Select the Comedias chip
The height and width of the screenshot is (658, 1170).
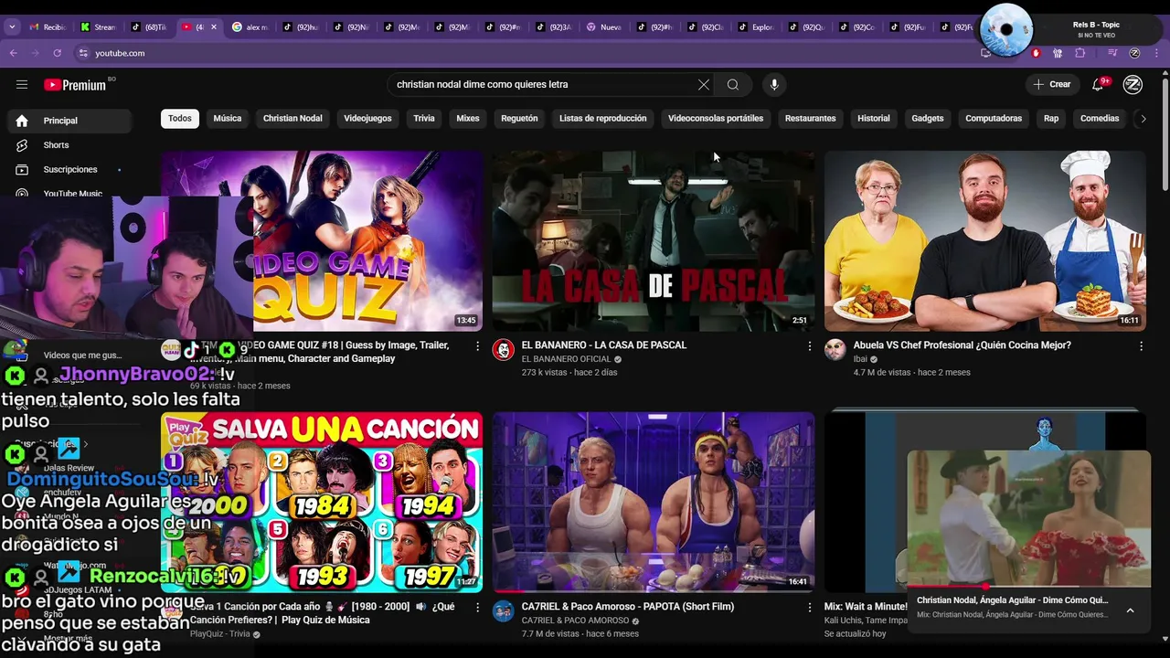pyautogui.click(x=1100, y=118)
